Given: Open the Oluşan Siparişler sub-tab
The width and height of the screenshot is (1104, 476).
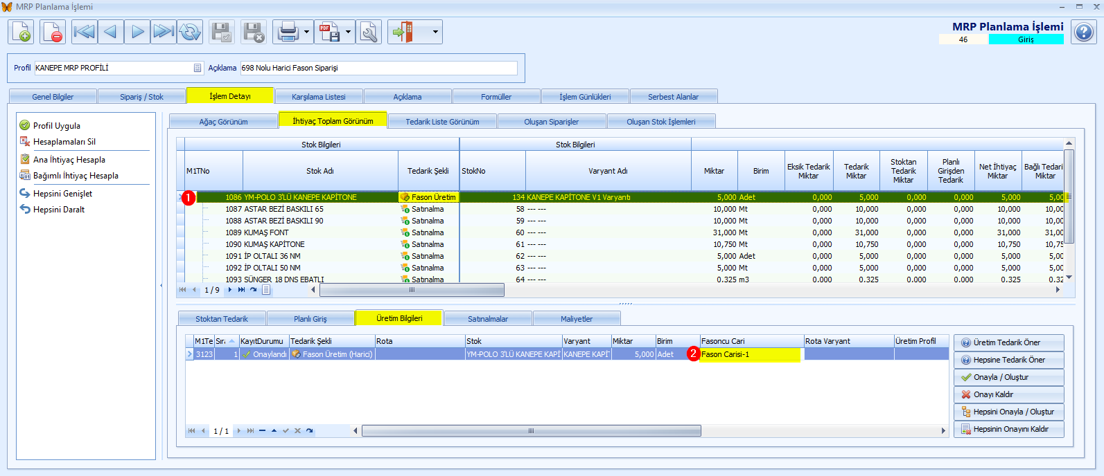Looking at the screenshot, I should [552, 122].
